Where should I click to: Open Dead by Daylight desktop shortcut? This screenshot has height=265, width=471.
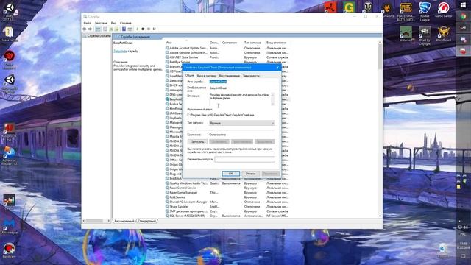tap(425, 35)
